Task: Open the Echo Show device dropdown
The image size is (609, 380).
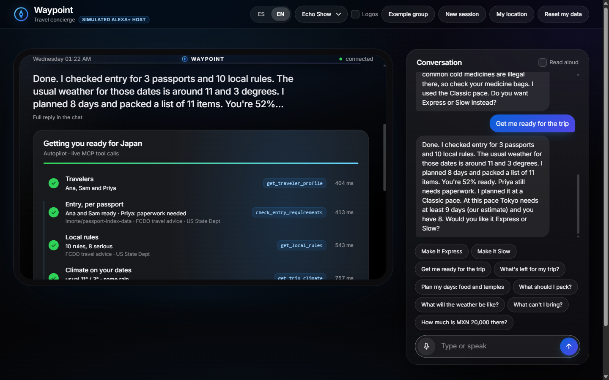Action: 321,14
